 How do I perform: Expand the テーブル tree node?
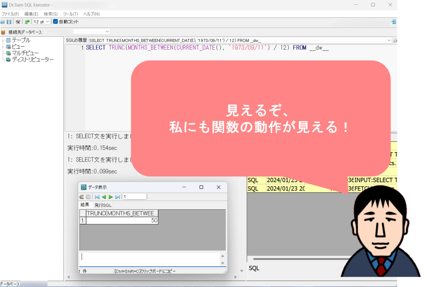[x=3, y=40]
